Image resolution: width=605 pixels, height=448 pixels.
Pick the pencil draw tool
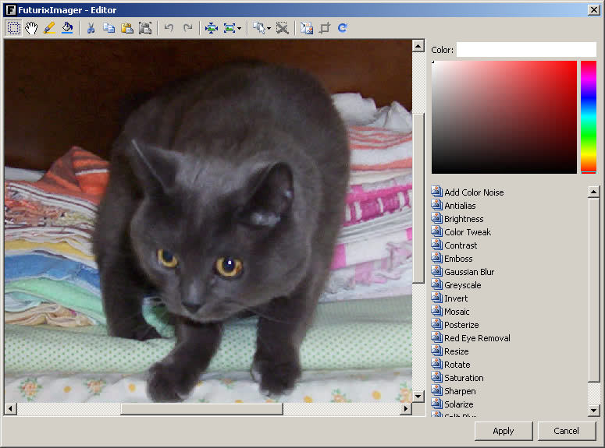pos(49,28)
